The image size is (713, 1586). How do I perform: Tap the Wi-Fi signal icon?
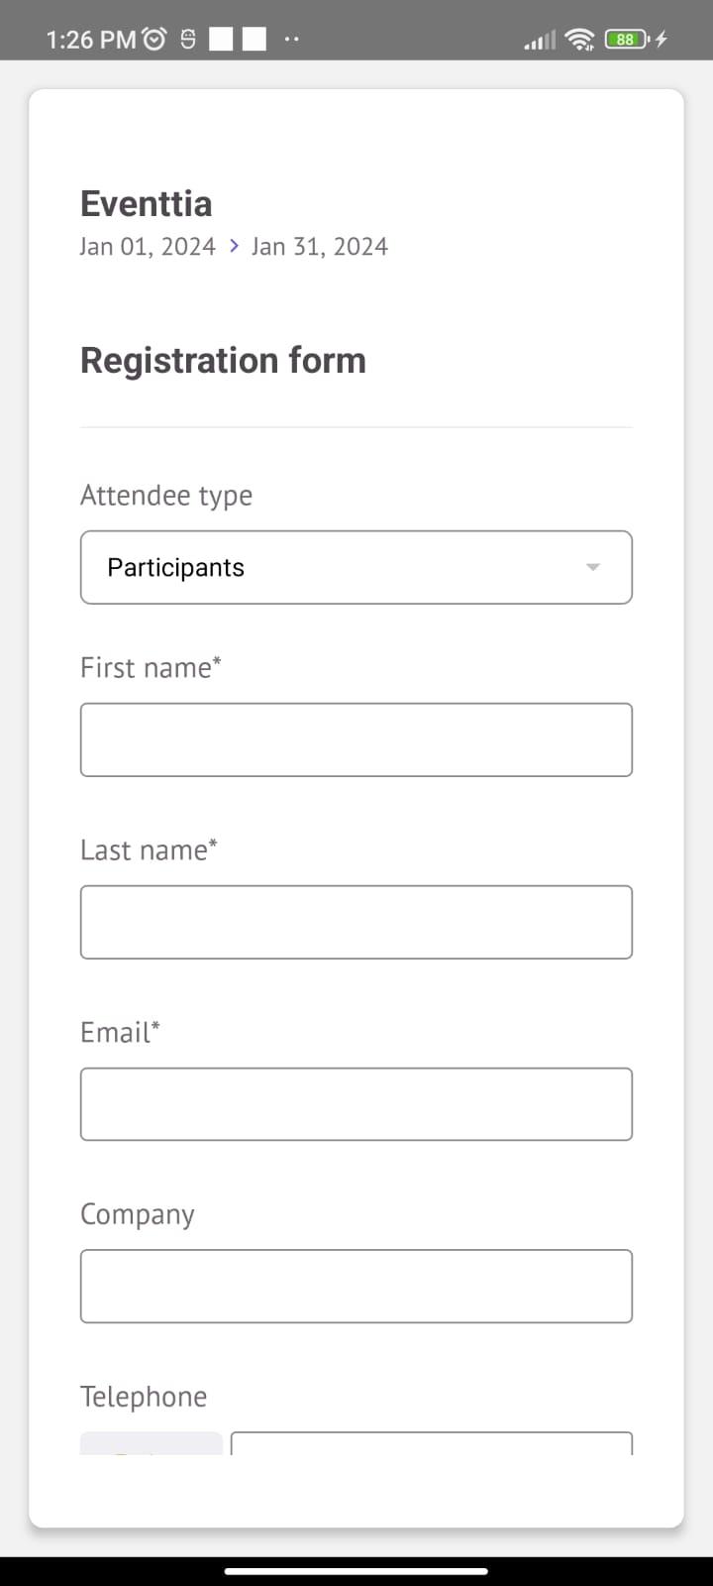[579, 40]
